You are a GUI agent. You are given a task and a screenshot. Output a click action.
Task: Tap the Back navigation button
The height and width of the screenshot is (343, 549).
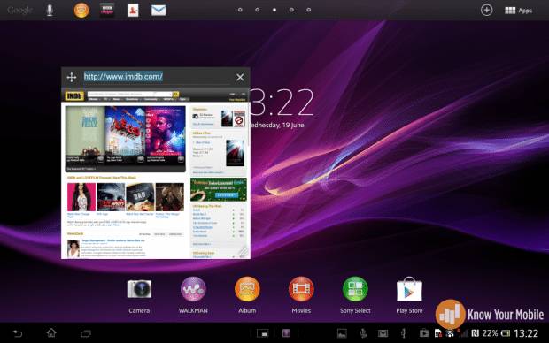[x=18, y=333]
